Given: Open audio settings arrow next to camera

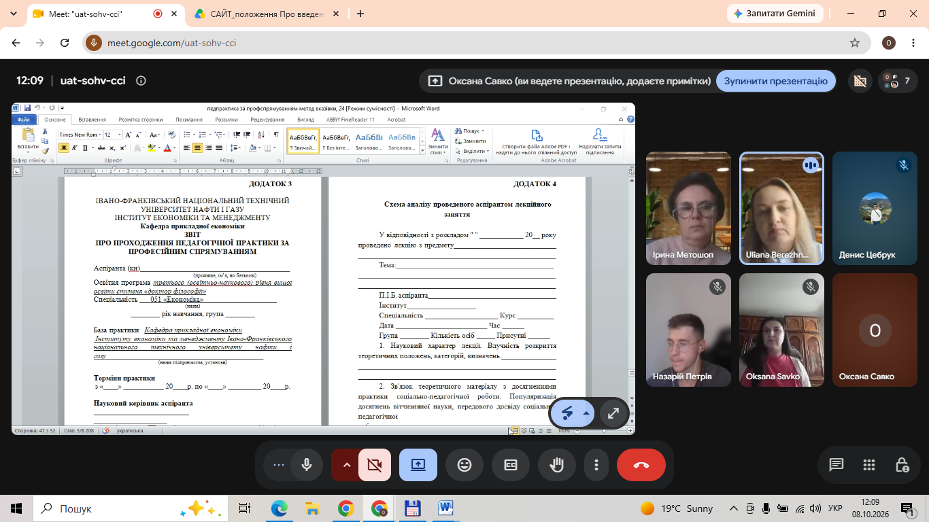Looking at the screenshot, I should [346, 465].
